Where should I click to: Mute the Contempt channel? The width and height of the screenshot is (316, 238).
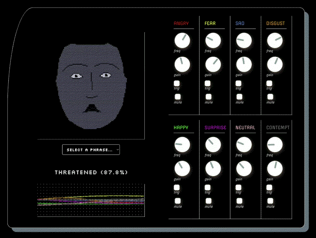[x=270, y=201]
